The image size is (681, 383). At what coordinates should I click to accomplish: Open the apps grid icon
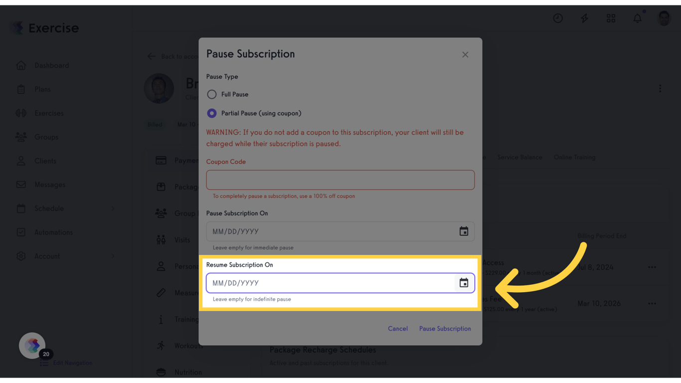611,18
